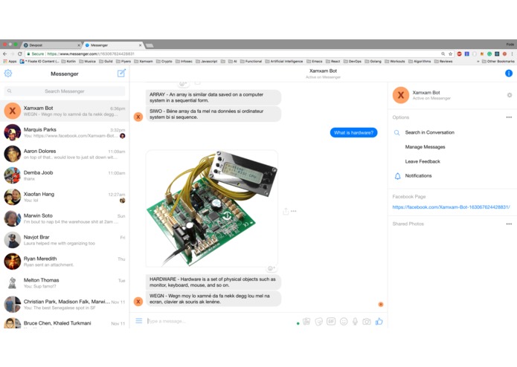Click the red adblock extension icon
Viewport: 517px width, 367px height.
(459, 53)
